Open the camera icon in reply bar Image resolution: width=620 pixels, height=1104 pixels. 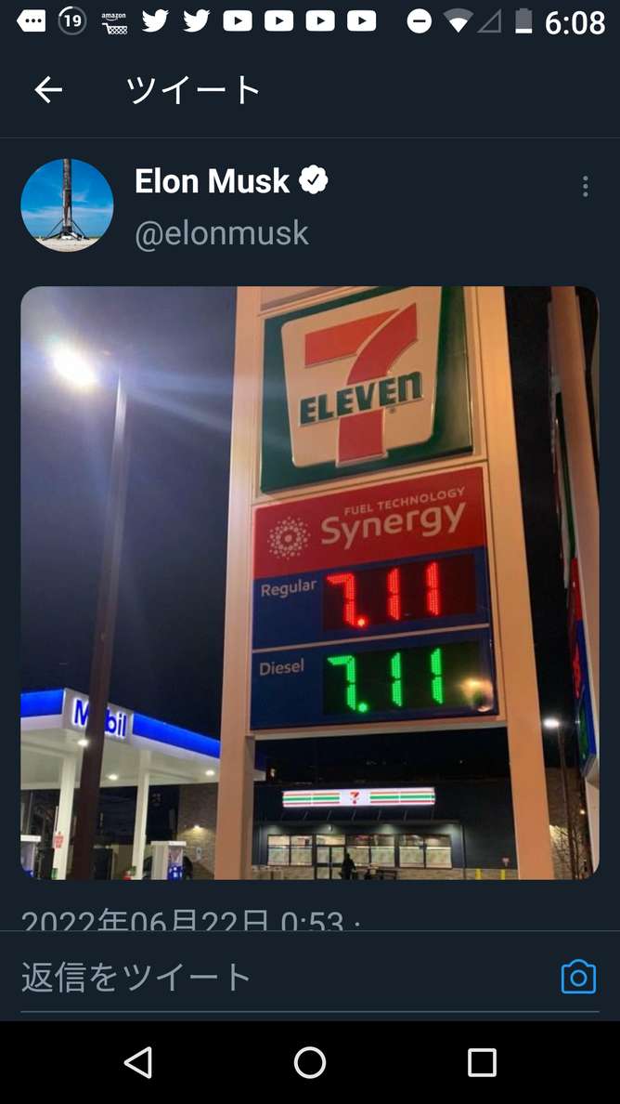pyautogui.click(x=578, y=977)
